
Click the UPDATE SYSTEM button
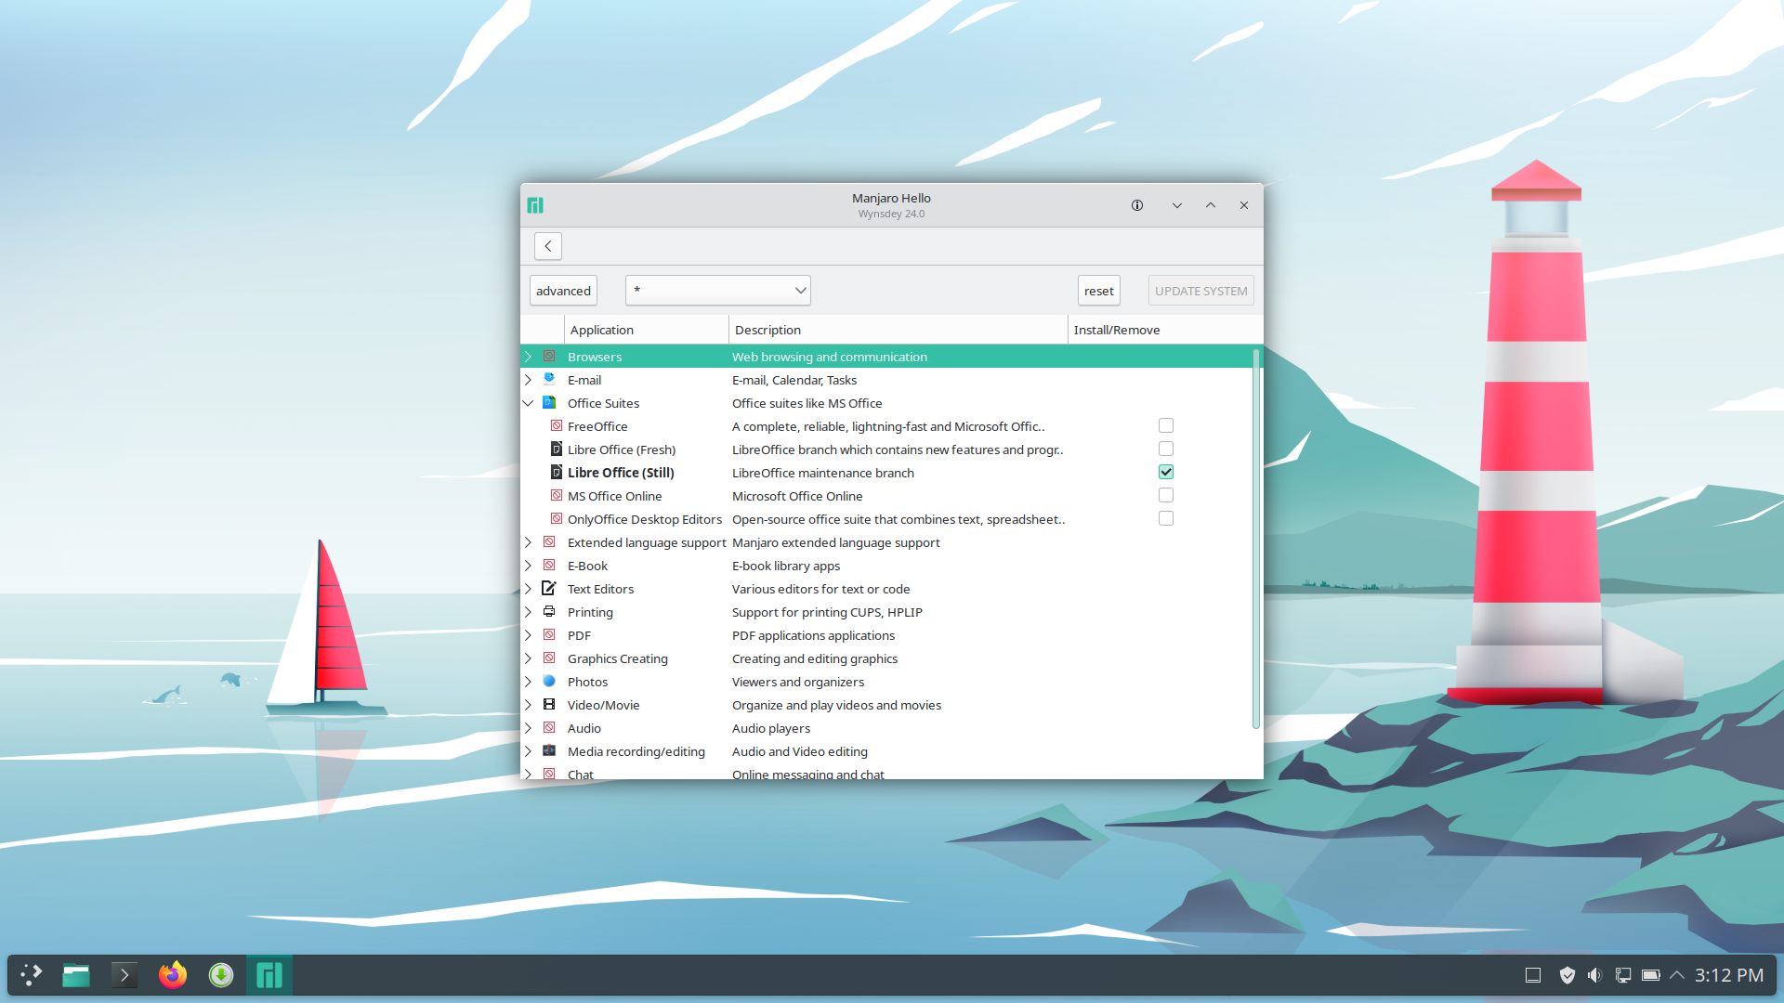1200,291
